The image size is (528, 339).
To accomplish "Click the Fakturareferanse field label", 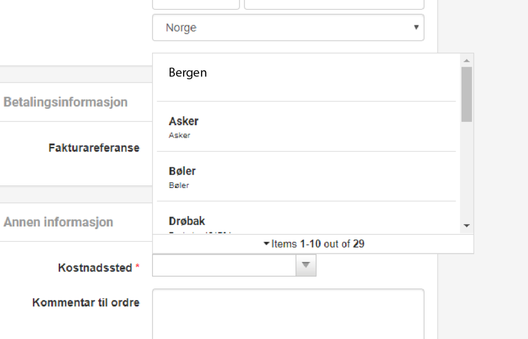I will [94, 148].
